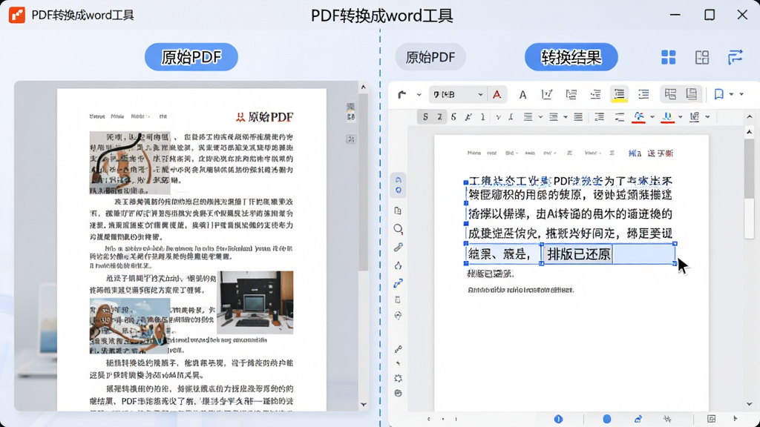This screenshot has width=760, height=427.
Task: Switch to the gray 原始PDF tab in the right panel
Action: point(430,57)
